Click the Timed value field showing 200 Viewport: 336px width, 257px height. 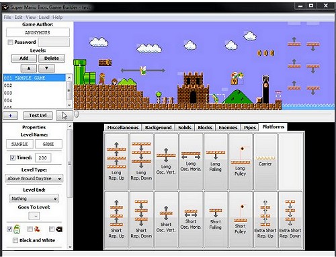click(x=43, y=157)
